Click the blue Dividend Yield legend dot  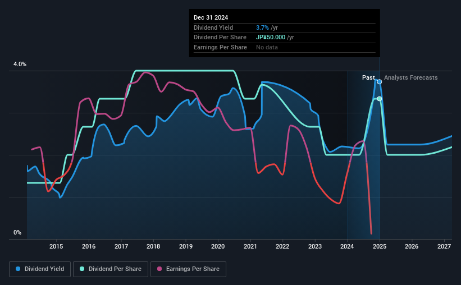18,269
